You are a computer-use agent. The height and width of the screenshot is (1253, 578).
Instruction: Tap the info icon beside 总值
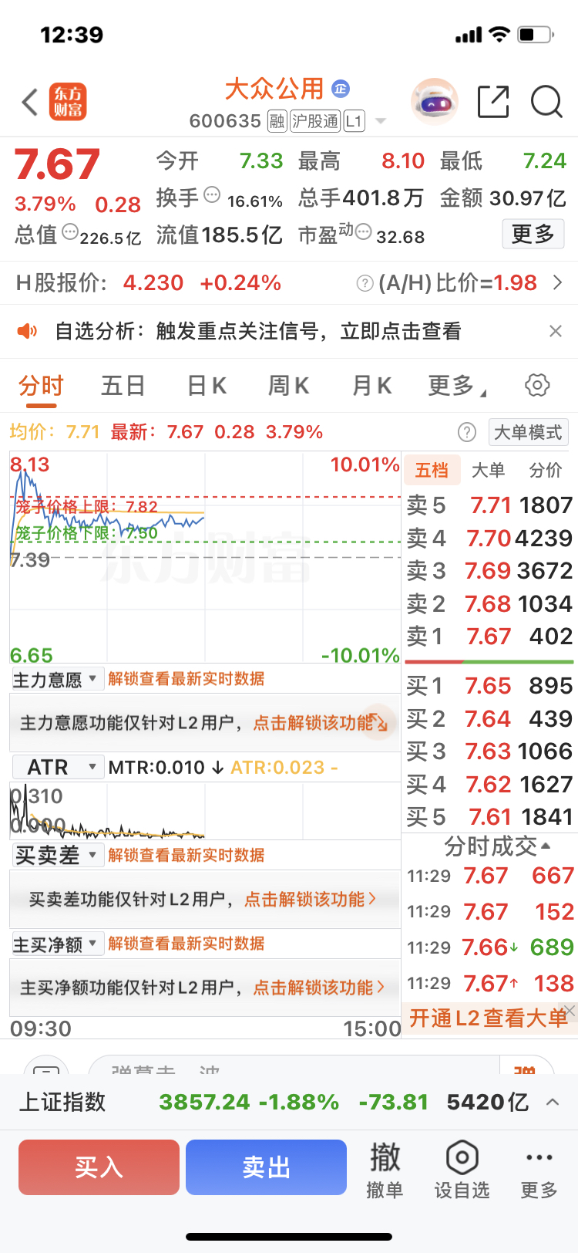70,231
